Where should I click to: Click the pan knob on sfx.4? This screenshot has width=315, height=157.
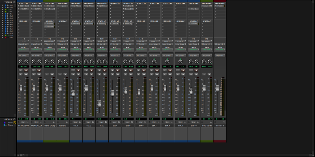pos(115,61)
